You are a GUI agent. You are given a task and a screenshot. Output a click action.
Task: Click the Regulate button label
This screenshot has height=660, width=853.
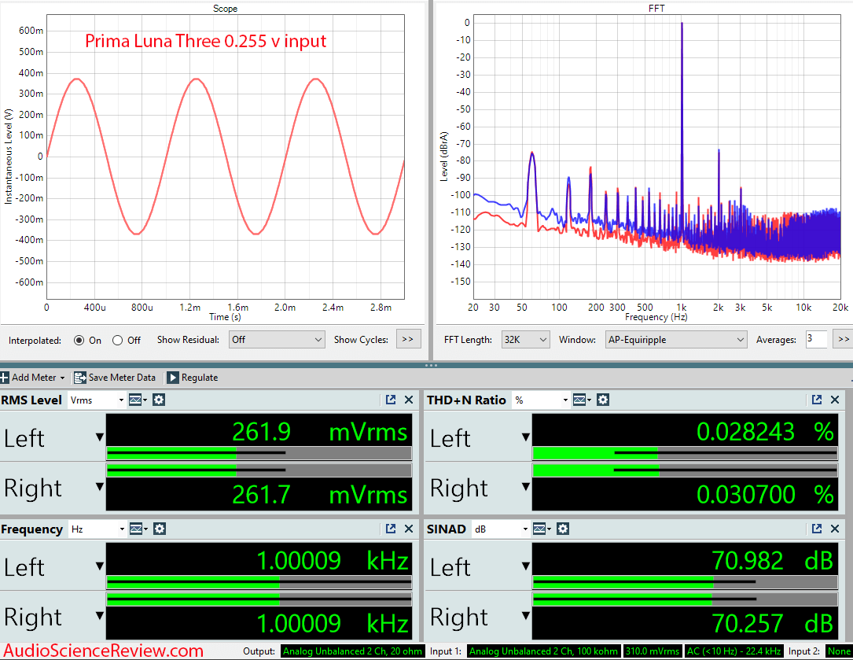[x=200, y=378]
